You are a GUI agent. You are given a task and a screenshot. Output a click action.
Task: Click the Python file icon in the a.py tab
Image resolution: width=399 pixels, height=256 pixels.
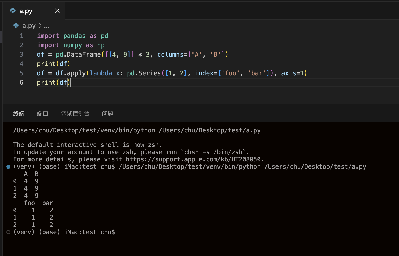13,11
